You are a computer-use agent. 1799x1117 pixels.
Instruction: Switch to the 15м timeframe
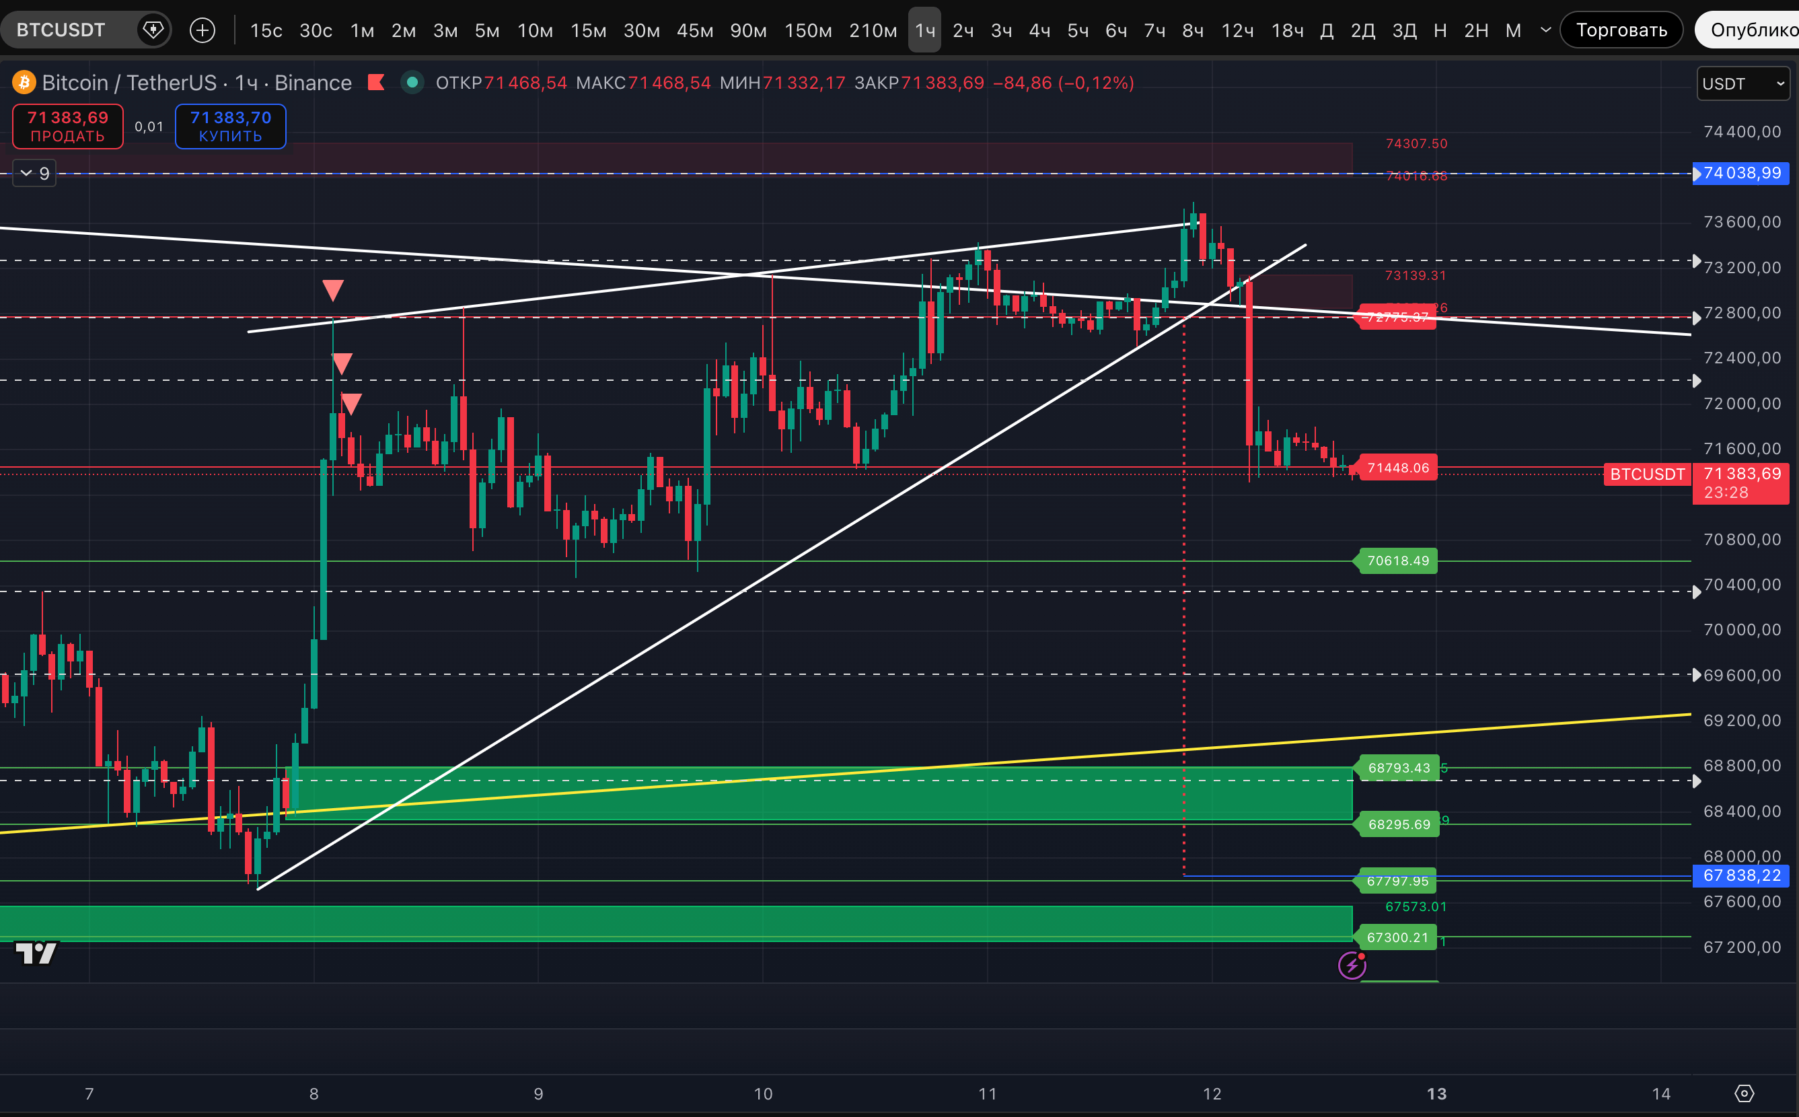tap(588, 30)
